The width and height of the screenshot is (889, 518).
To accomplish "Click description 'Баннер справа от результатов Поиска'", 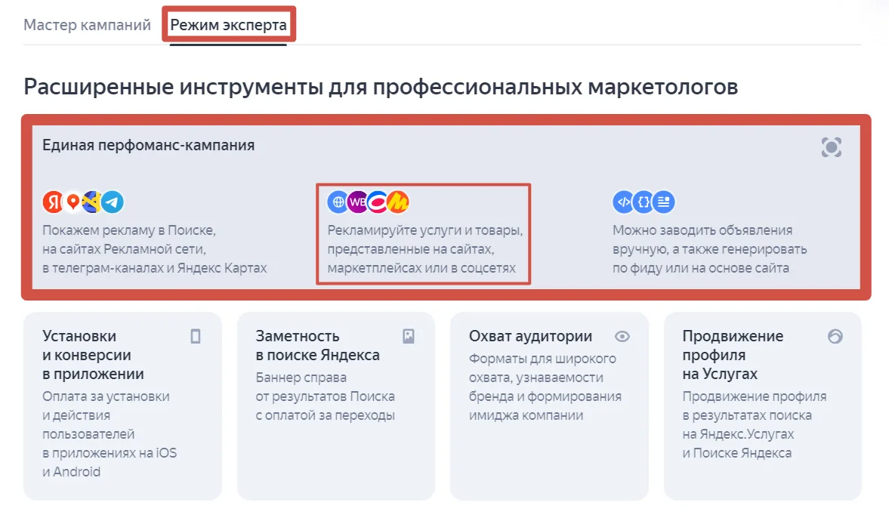I will pos(325,387).
